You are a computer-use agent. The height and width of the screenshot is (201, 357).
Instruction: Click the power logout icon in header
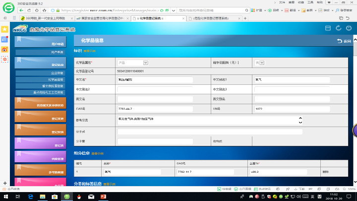(x=349, y=28)
